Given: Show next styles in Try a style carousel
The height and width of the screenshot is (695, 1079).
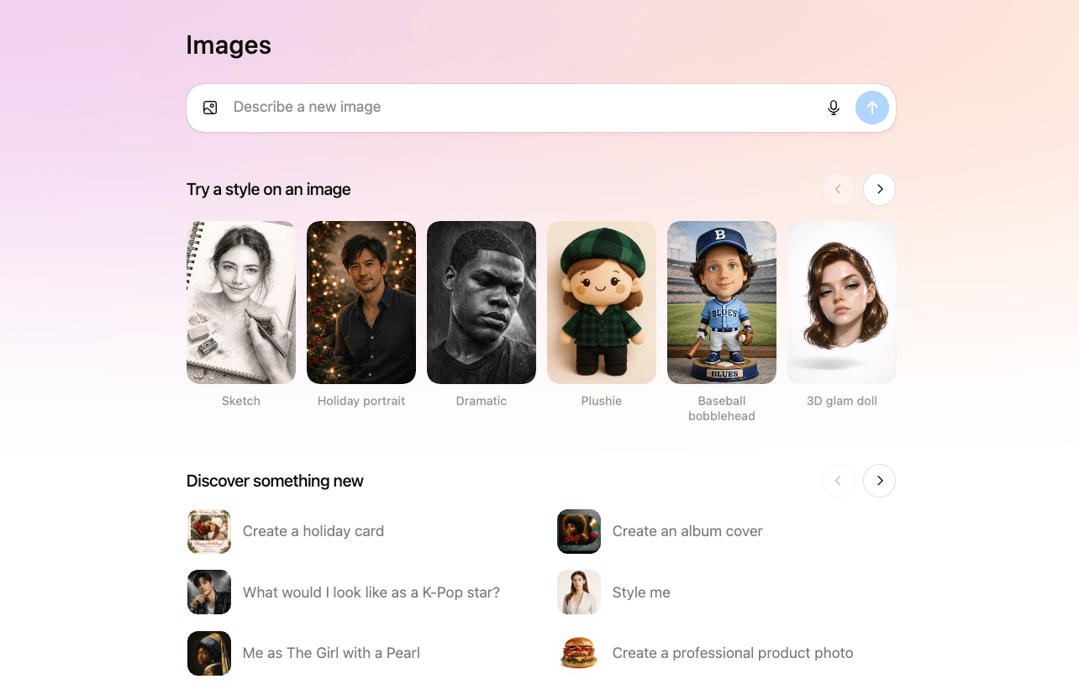Looking at the screenshot, I should 879,189.
